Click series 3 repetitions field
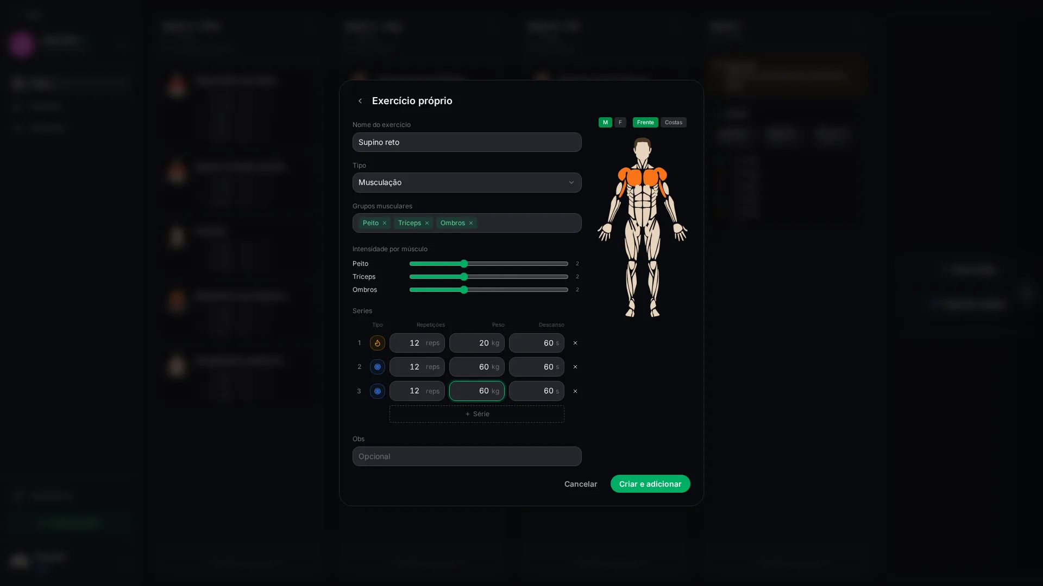 coord(417,391)
